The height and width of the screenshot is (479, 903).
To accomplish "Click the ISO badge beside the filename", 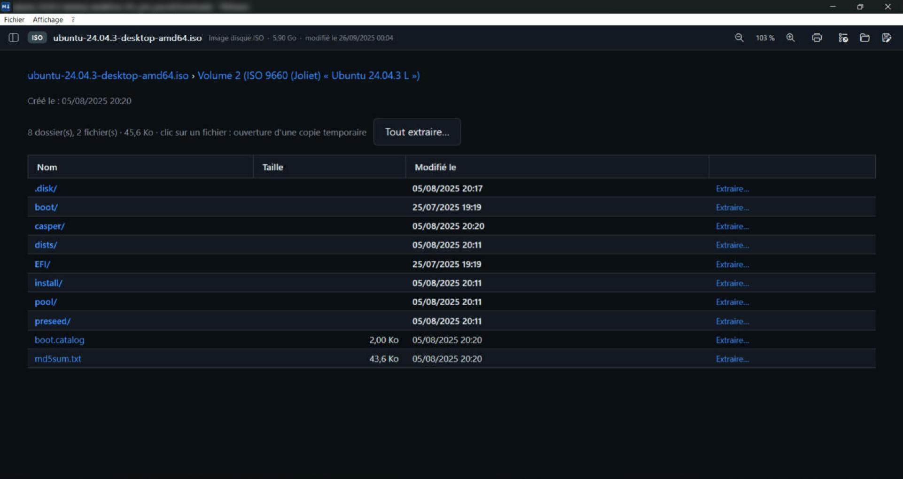I will pyautogui.click(x=37, y=38).
